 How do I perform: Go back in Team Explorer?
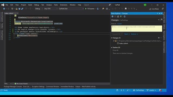(112, 16)
